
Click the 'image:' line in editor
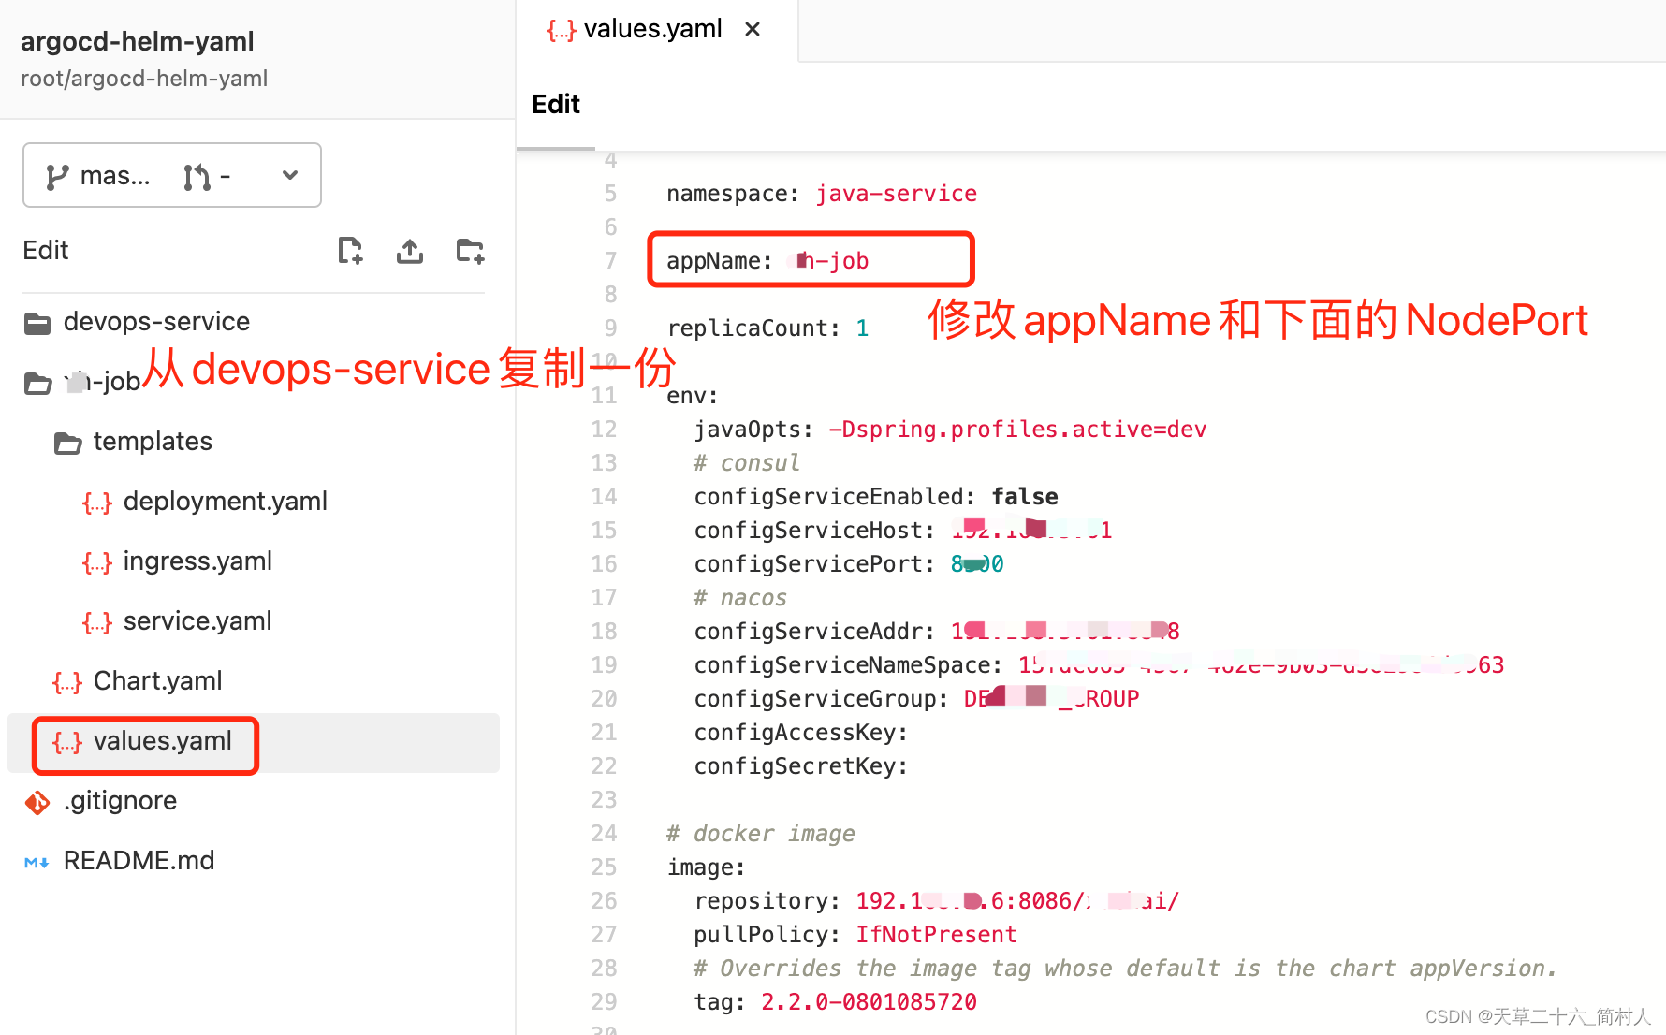[x=706, y=867]
